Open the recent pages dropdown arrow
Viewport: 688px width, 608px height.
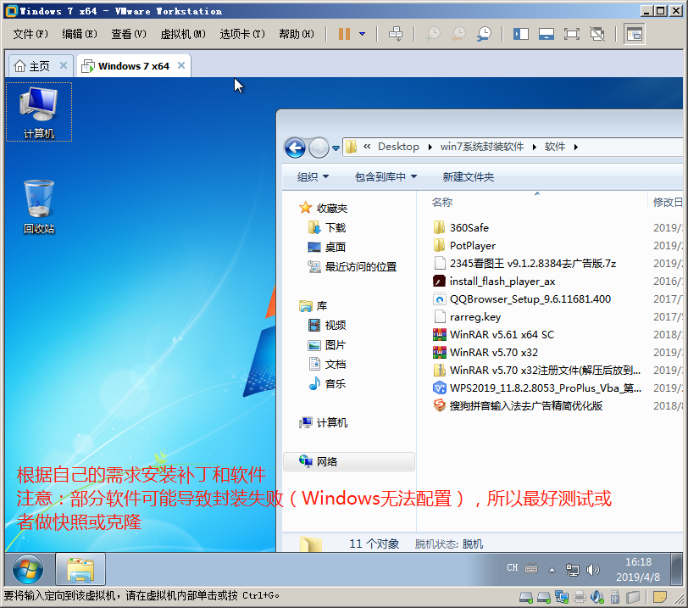pos(336,148)
